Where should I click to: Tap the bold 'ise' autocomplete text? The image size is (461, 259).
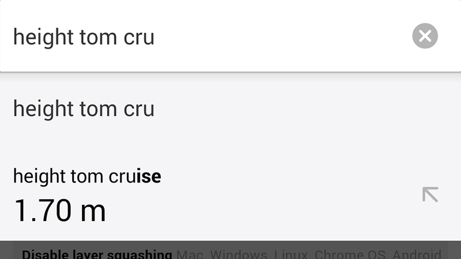(149, 176)
